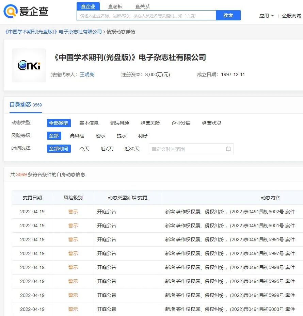Choose 近7天 time filter

coord(107,149)
